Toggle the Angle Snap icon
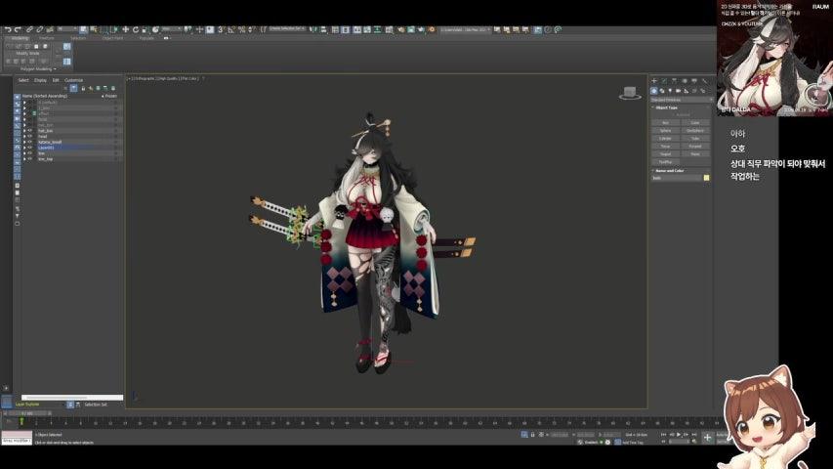The height and width of the screenshot is (469, 833). [231, 29]
